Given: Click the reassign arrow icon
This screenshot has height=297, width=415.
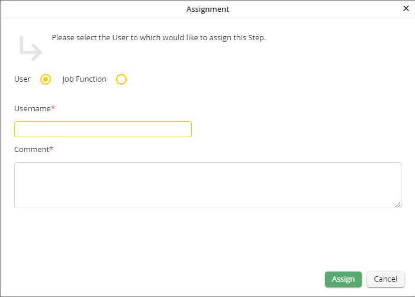Looking at the screenshot, I should 30,48.
